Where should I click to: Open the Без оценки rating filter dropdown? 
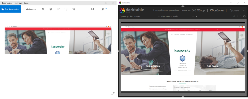145,17
